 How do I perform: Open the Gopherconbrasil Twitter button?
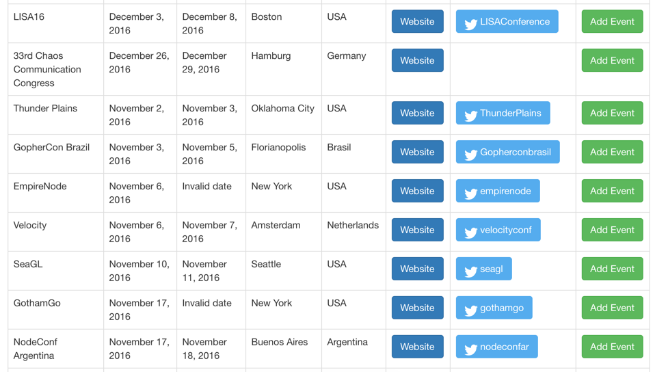tap(507, 152)
